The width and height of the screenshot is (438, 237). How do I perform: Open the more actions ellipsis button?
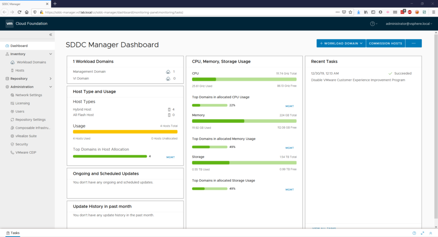[414, 43]
